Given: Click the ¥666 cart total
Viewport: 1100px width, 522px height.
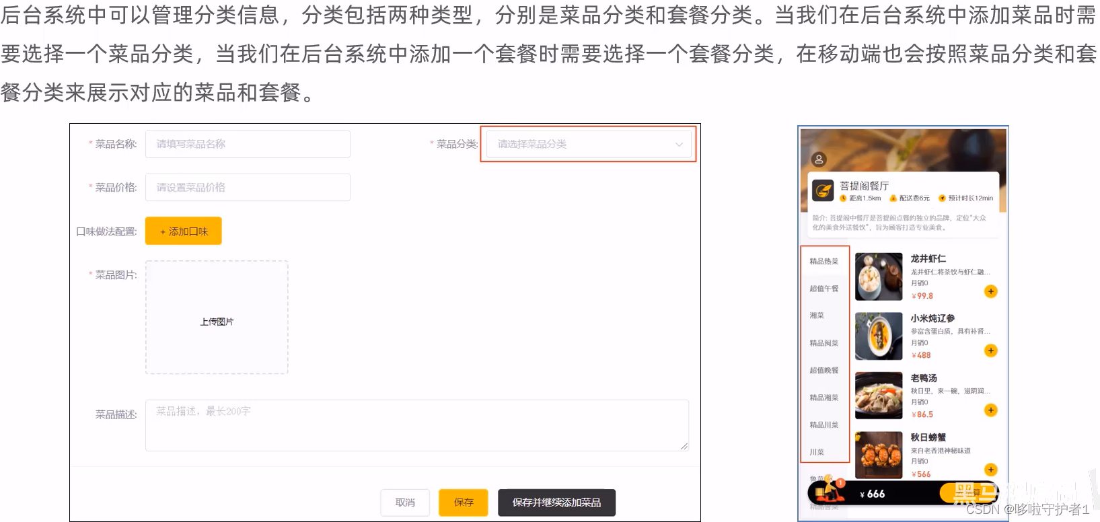Looking at the screenshot, I should coord(873,494).
